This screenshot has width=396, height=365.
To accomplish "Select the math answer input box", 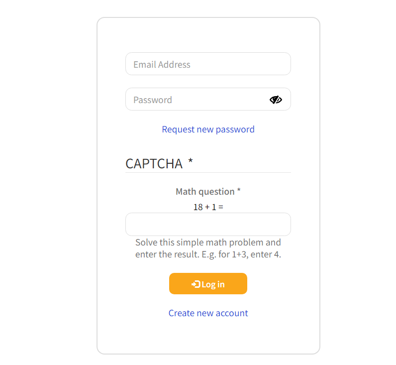I will point(208,225).
